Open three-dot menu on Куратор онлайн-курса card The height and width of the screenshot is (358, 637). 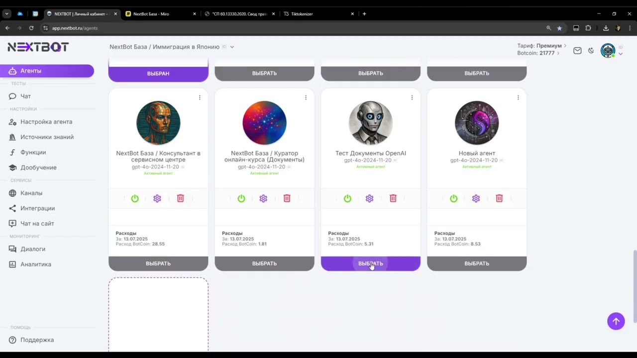coord(306,97)
